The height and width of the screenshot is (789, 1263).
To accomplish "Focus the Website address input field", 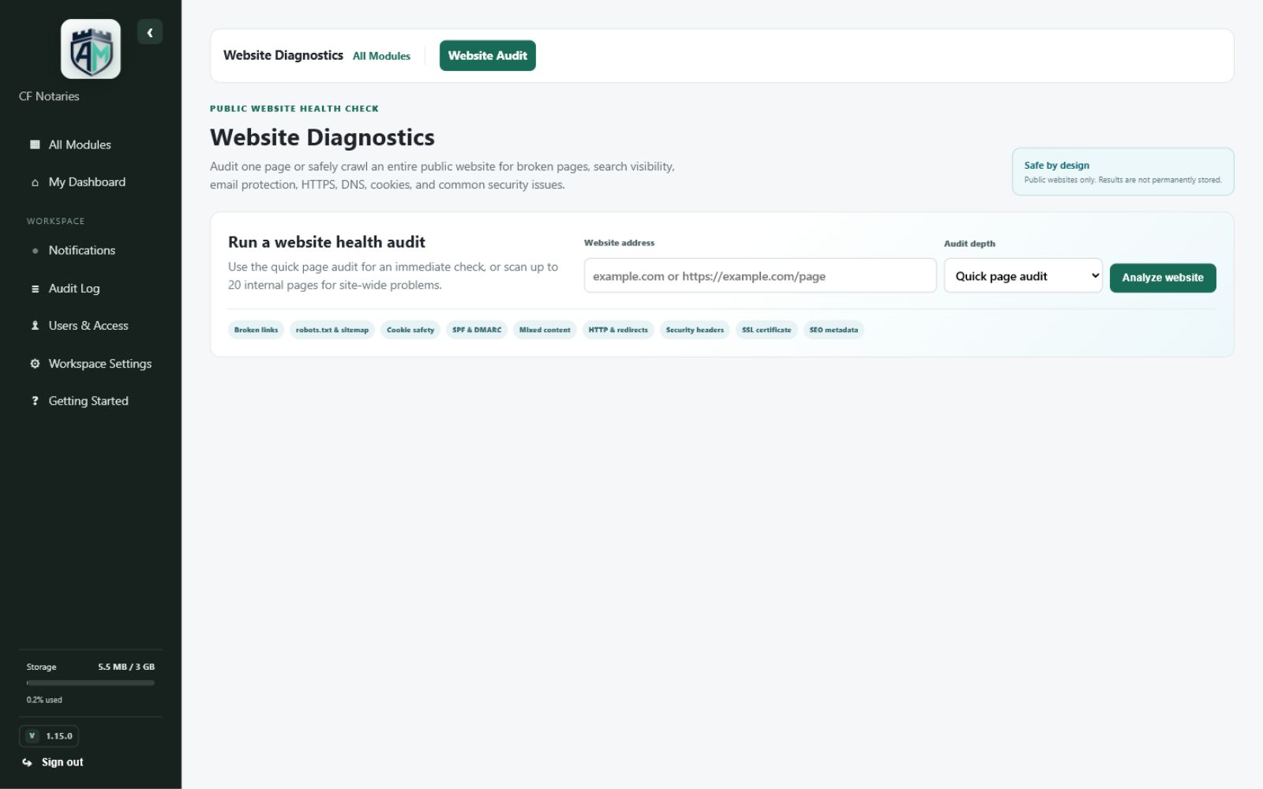I will click(x=760, y=276).
